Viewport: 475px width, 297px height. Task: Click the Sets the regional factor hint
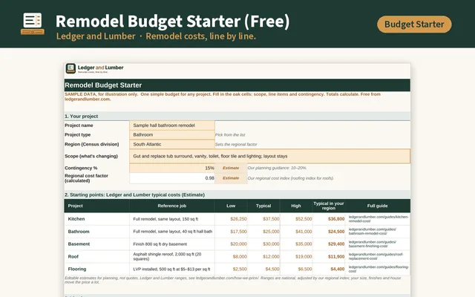pyautogui.click(x=236, y=145)
